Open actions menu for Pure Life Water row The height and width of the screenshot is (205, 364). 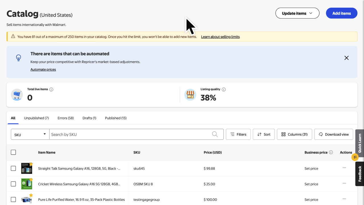tap(344, 199)
